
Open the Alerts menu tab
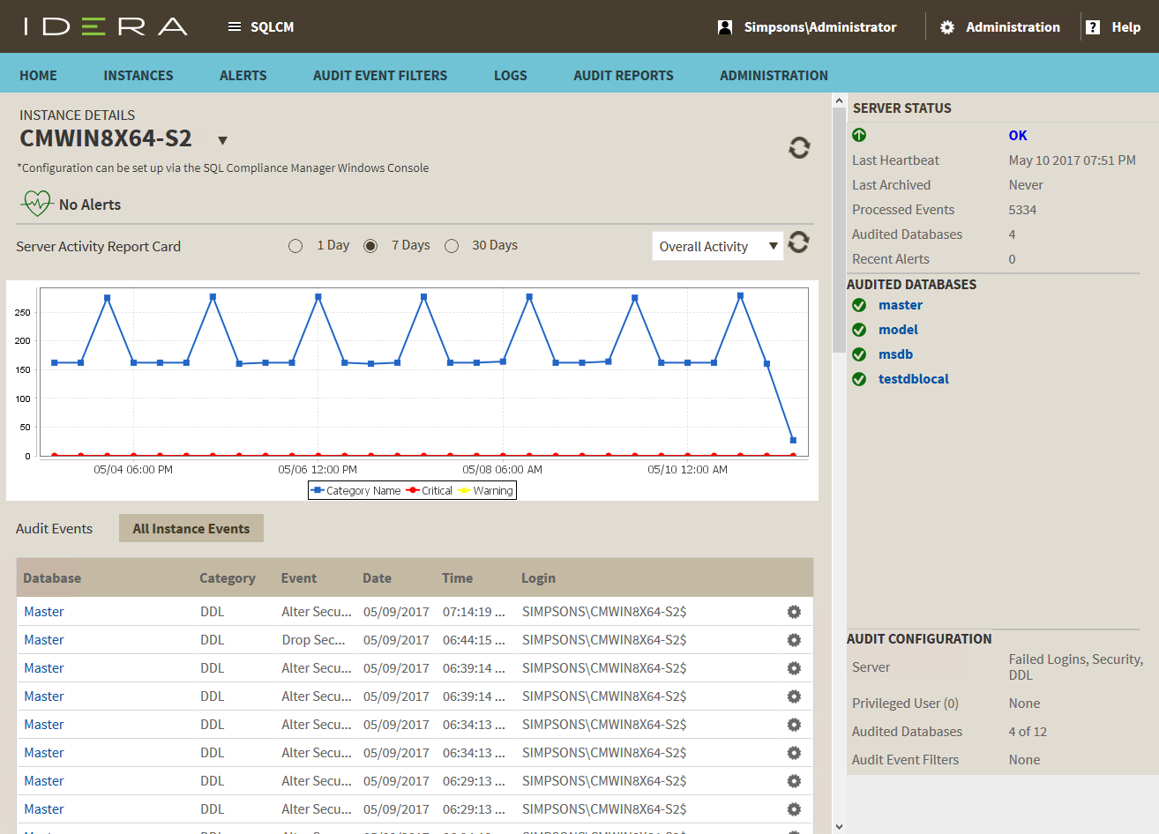pyautogui.click(x=243, y=76)
